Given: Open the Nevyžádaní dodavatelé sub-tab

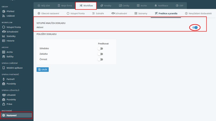Looking at the screenshot, I should tap(198, 13).
